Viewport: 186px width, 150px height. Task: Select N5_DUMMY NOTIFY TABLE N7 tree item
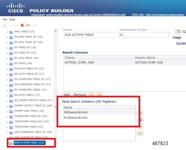point(34,100)
